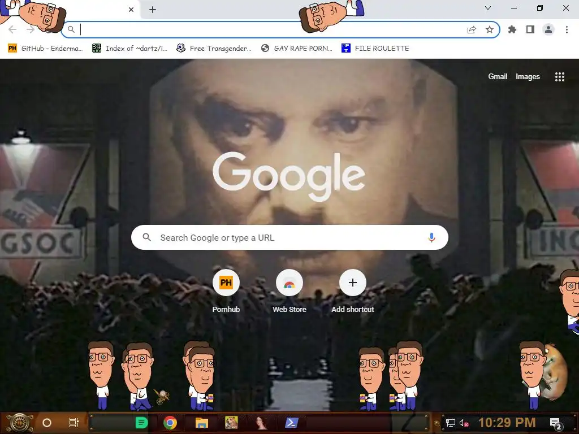Open the Extensions puzzle icon
Screen dimensions: 579x434
(512, 29)
